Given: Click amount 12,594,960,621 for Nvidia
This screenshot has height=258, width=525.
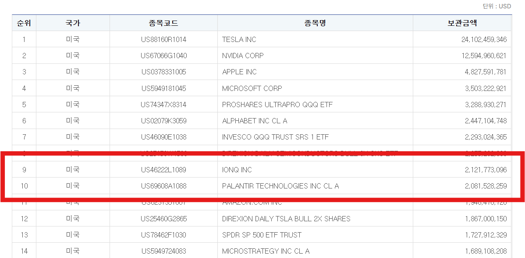Looking at the screenshot, I should point(484,56).
